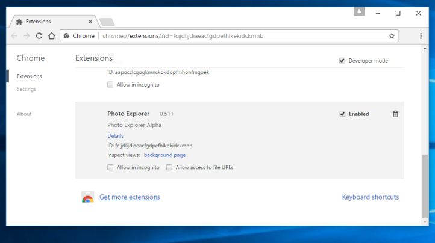Inspect the background page link
This screenshot has width=435, height=243.
165,155
